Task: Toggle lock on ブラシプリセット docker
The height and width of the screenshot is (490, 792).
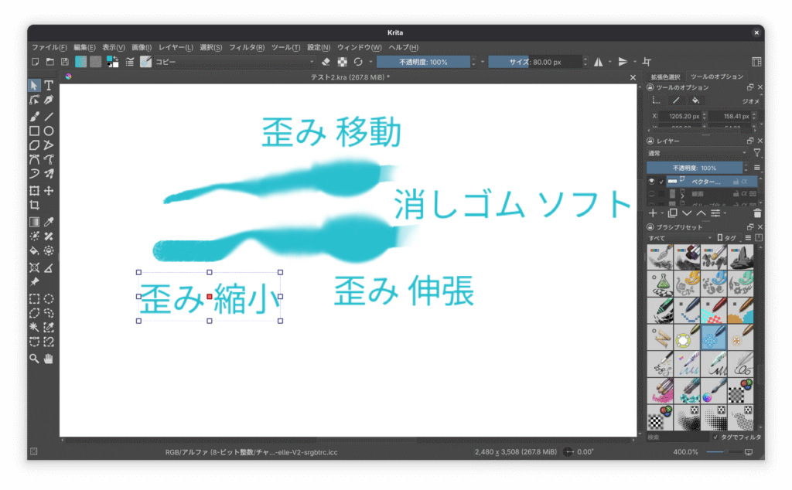Action: coord(650,227)
